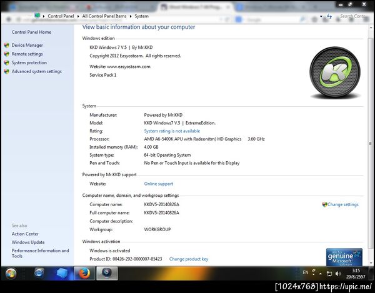Screen dimensions: 375x293
Task: Click the computer icon in address bar
Action: point(37,16)
